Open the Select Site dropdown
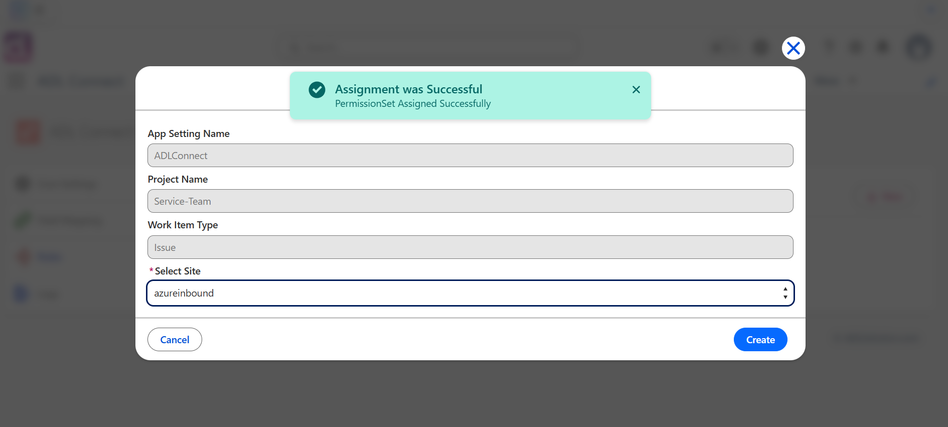 tap(470, 293)
